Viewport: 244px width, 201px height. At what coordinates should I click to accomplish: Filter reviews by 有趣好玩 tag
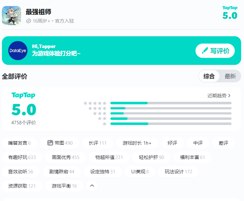coord(22,157)
